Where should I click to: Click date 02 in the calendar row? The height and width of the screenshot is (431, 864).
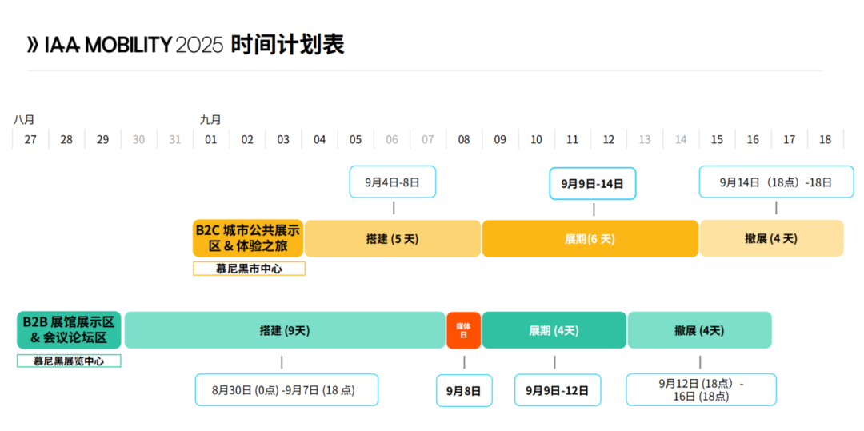coord(247,140)
